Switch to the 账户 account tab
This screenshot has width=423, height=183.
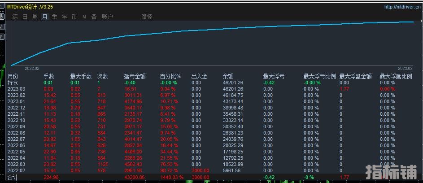107,17
